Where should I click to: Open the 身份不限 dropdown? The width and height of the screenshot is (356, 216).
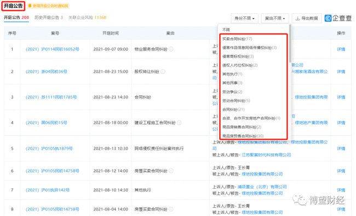click(244, 19)
